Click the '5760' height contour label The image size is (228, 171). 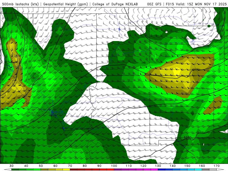tap(188, 137)
